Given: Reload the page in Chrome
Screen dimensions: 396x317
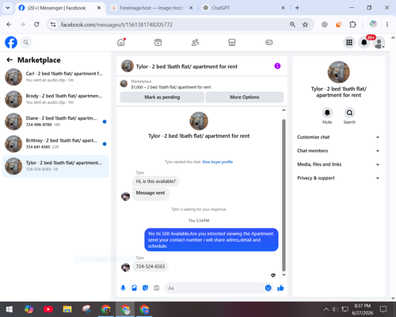Looking at the screenshot, I should pos(36,25).
